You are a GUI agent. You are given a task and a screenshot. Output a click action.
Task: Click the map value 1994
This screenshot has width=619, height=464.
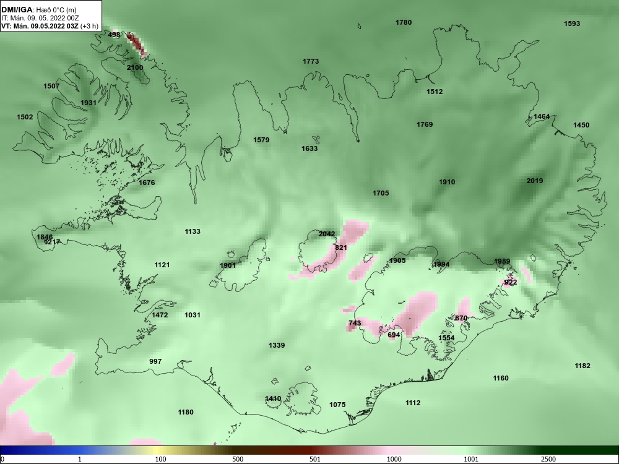pyautogui.click(x=441, y=264)
